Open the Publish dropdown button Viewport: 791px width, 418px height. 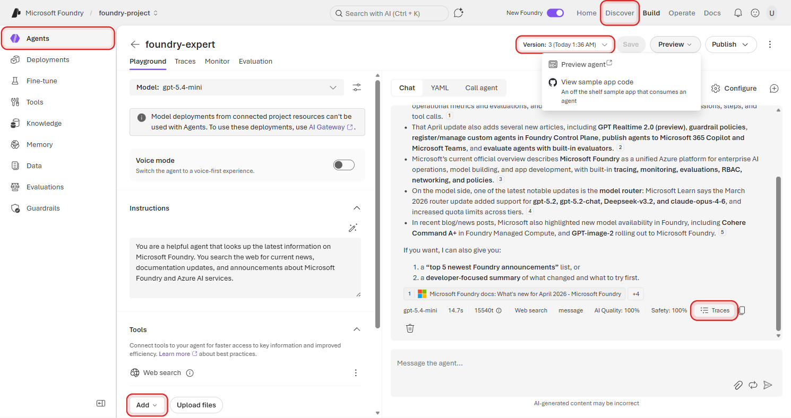tap(731, 45)
